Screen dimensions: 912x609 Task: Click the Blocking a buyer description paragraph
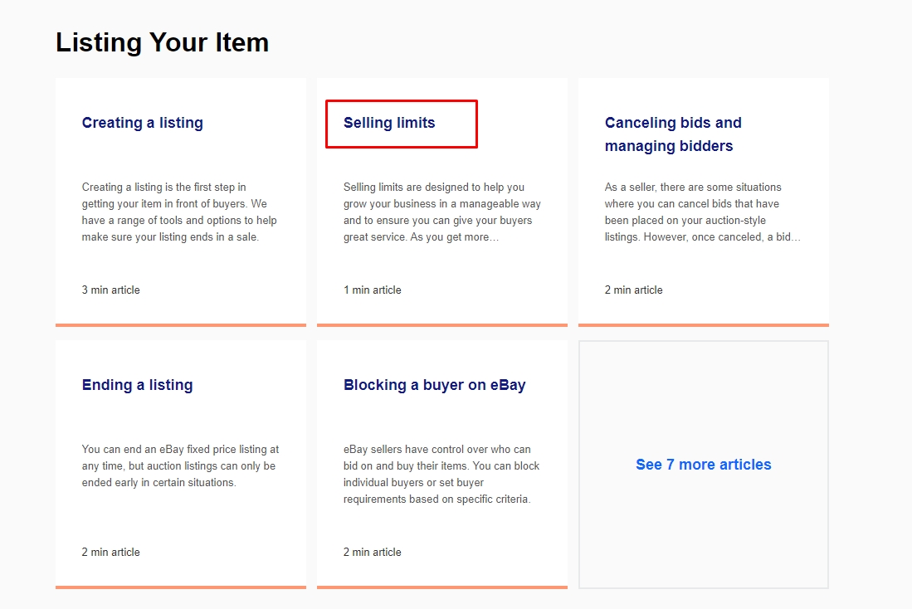[x=441, y=474]
